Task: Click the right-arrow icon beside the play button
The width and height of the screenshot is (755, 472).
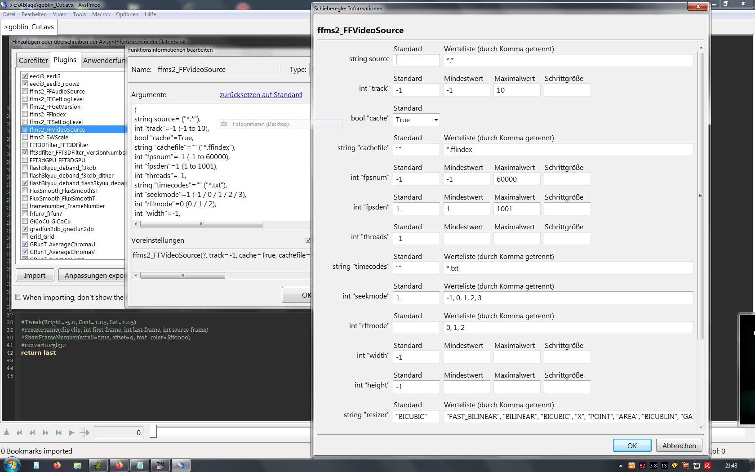Action: tap(84, 432)
